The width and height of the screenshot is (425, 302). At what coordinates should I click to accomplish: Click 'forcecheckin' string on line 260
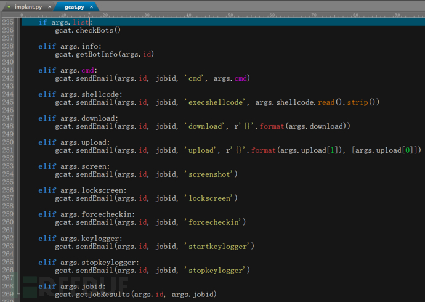[213, 222]
